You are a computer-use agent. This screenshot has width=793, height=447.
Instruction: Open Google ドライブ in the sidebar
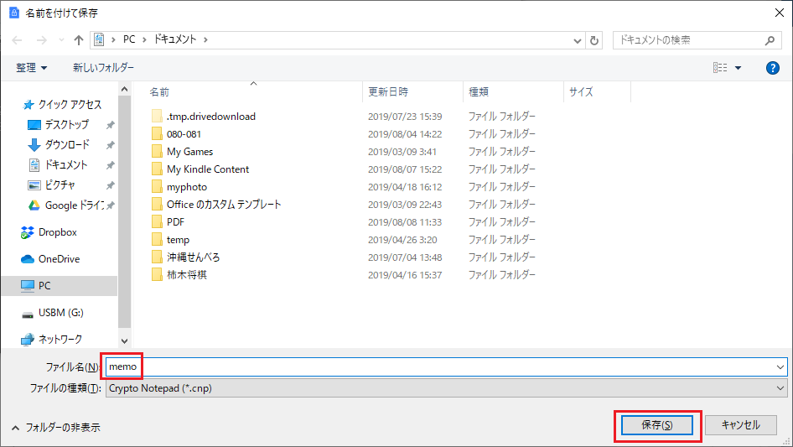coord(74,205)
